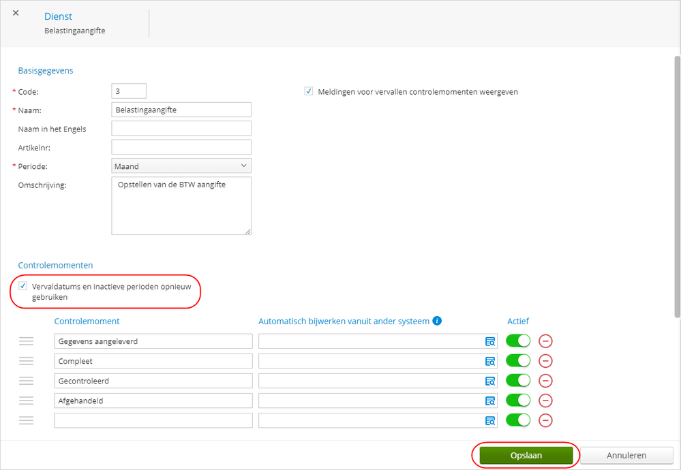The image size is (681, 470).
Task: Click the vertical scrollbar of the dialog
Action: (x=677, y=187)
